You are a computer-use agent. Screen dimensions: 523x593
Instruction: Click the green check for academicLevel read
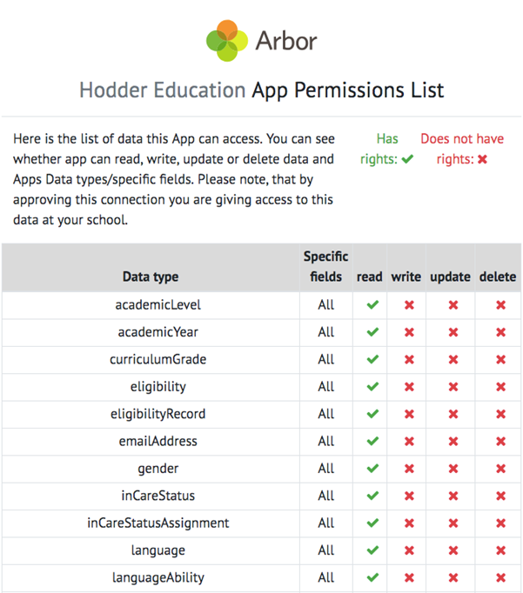(372, 305)
